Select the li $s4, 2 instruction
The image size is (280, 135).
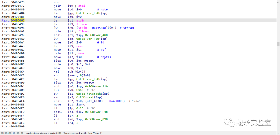[x=66, y=123]
